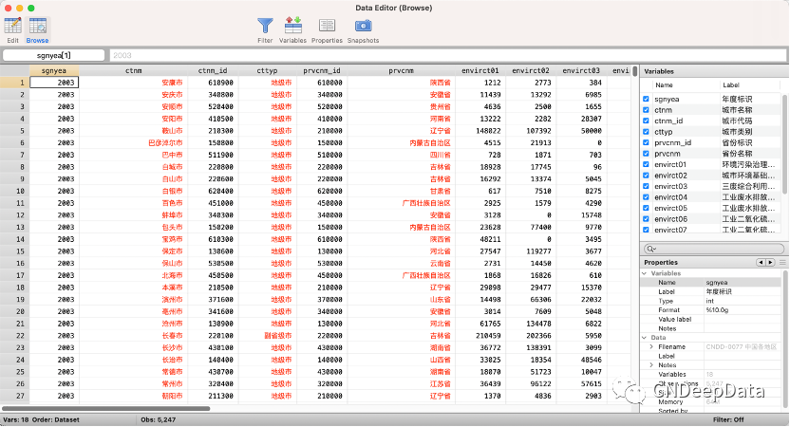Click the ctnm column header
Viewport: 790px width, 427px height.
(134, 70)
